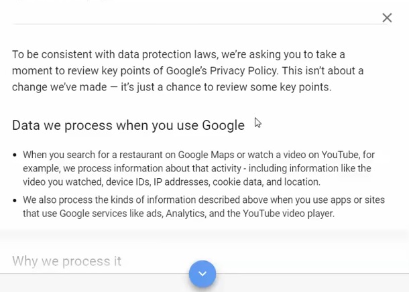Click the first bullet point marker

tap(15, 155)
